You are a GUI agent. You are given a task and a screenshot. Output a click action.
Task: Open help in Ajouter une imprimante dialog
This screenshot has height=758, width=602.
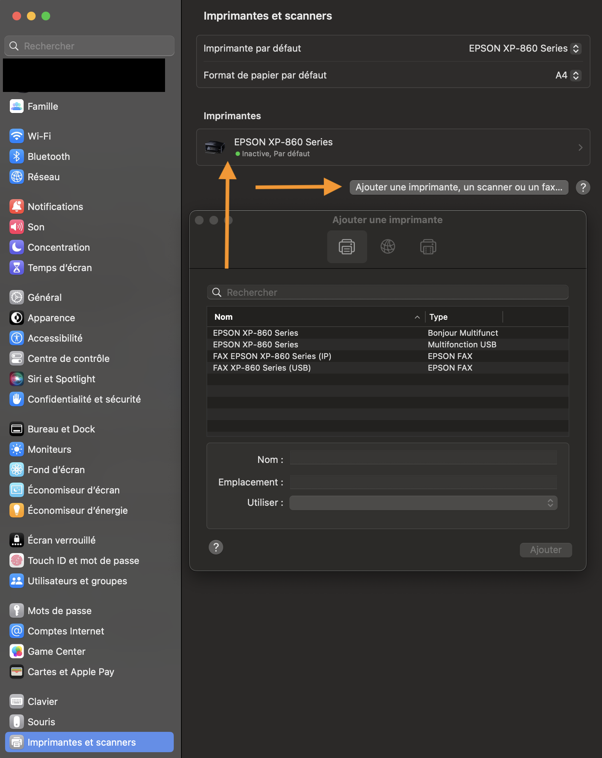[x=216, y=547]
